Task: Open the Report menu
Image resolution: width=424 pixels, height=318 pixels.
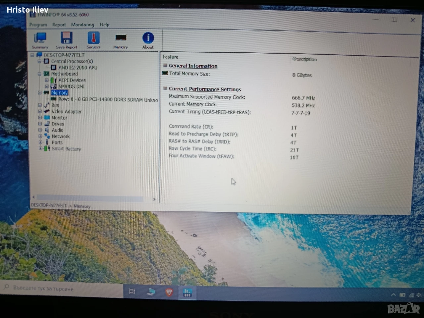Action: [x=59, y=25]
